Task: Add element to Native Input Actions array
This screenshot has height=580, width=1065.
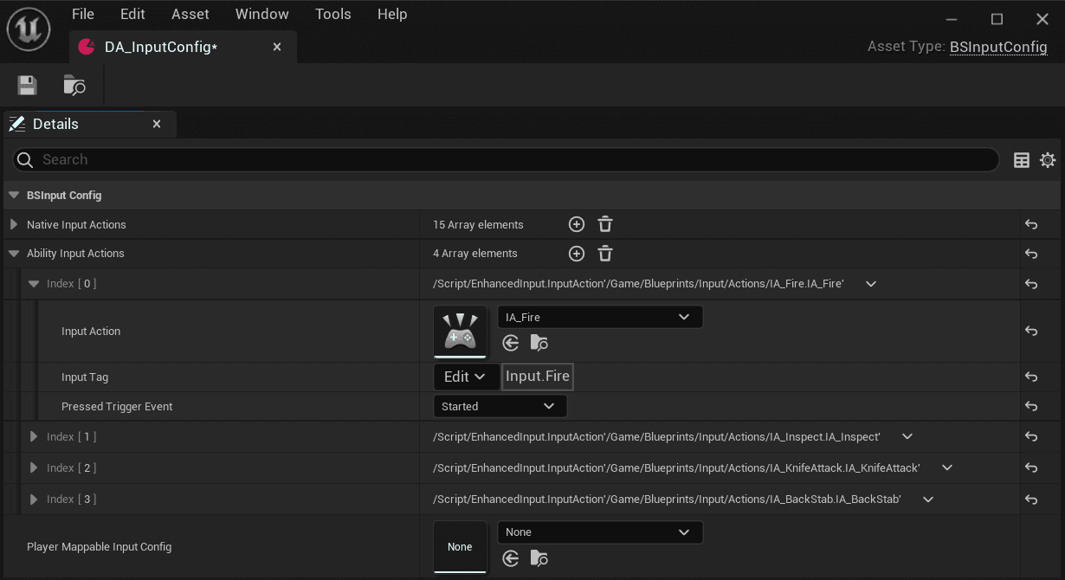Action: pyautogui.click(x=577, y=224)
